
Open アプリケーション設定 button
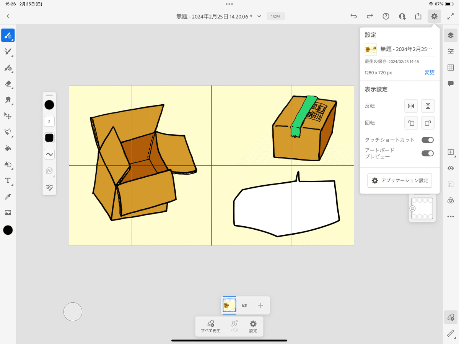400,180
